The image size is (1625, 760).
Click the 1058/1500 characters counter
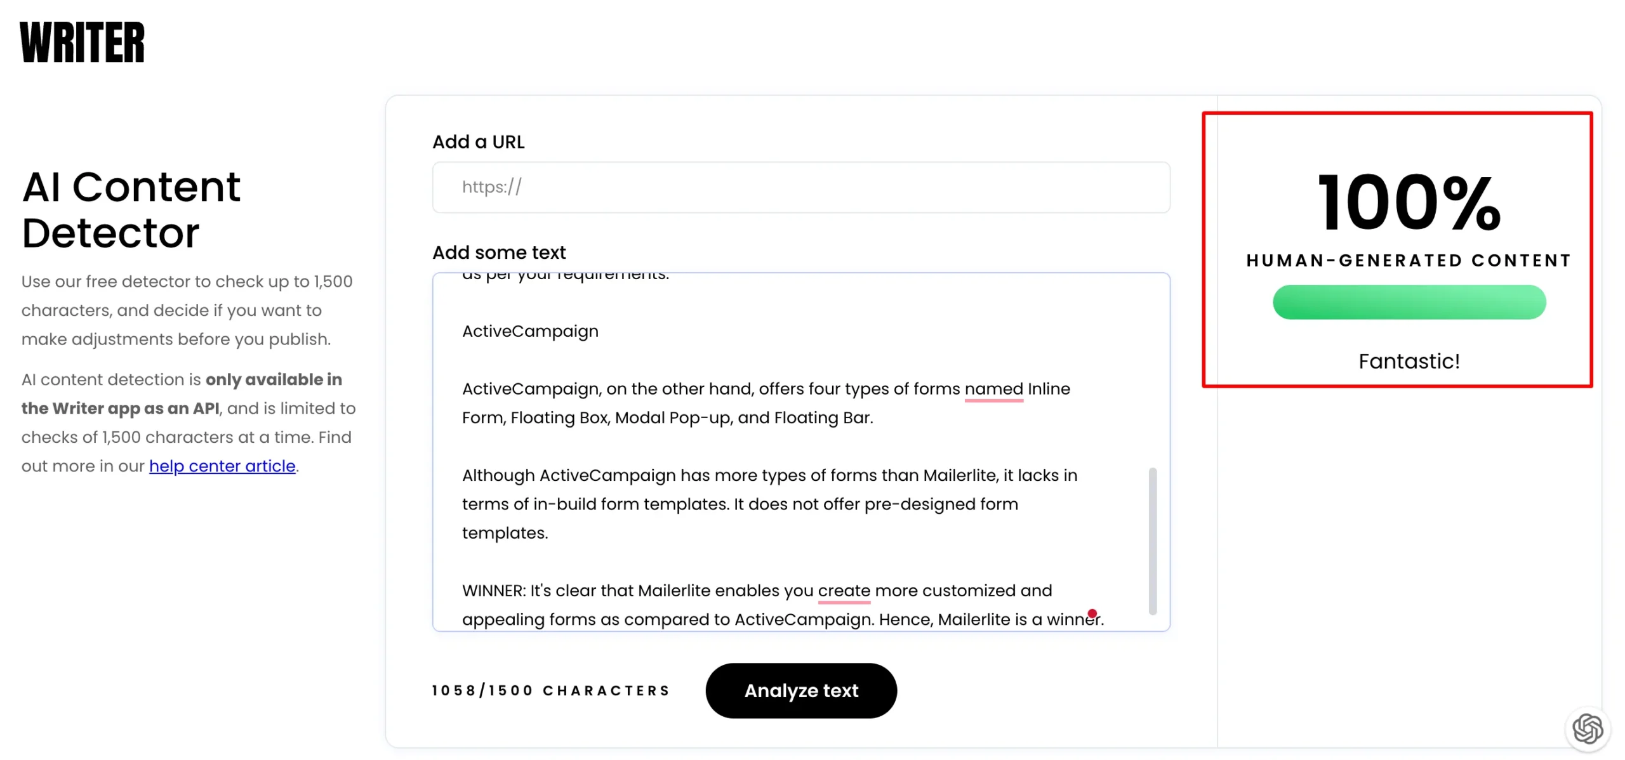pyautogui.click(x=550, y=690)
